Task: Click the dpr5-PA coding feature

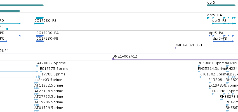Action: pos(221,36)
